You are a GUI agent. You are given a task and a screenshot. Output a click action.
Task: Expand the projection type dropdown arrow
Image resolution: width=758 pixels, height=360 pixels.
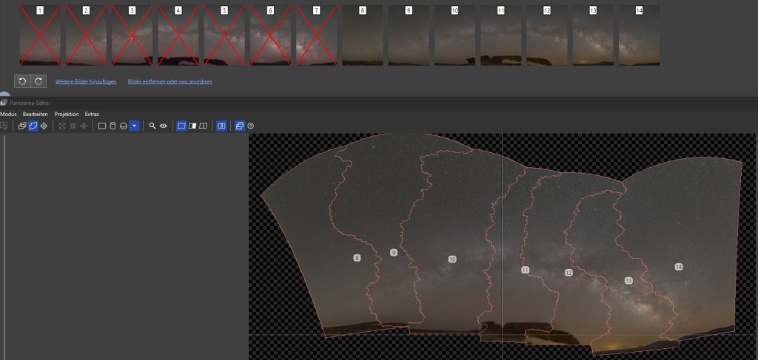coord(134,126)
